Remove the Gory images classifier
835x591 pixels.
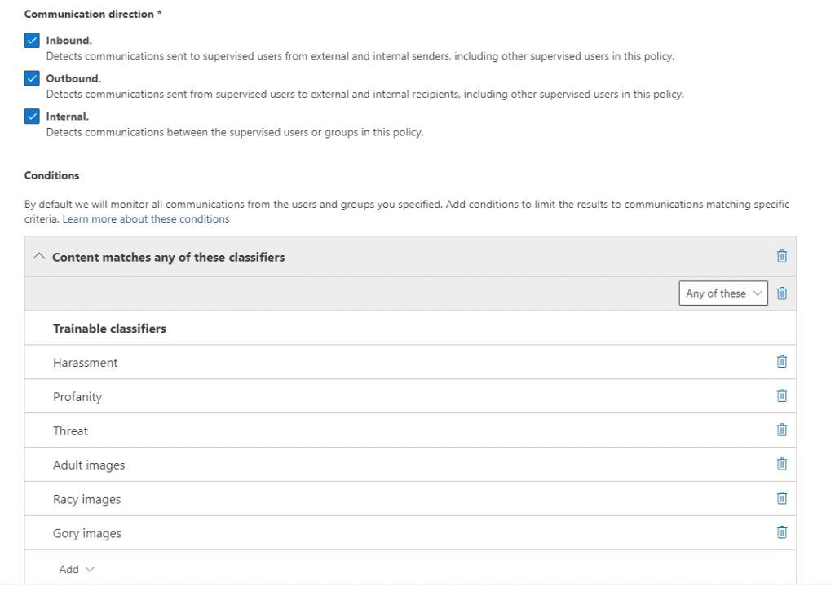[x=781, y=531]
